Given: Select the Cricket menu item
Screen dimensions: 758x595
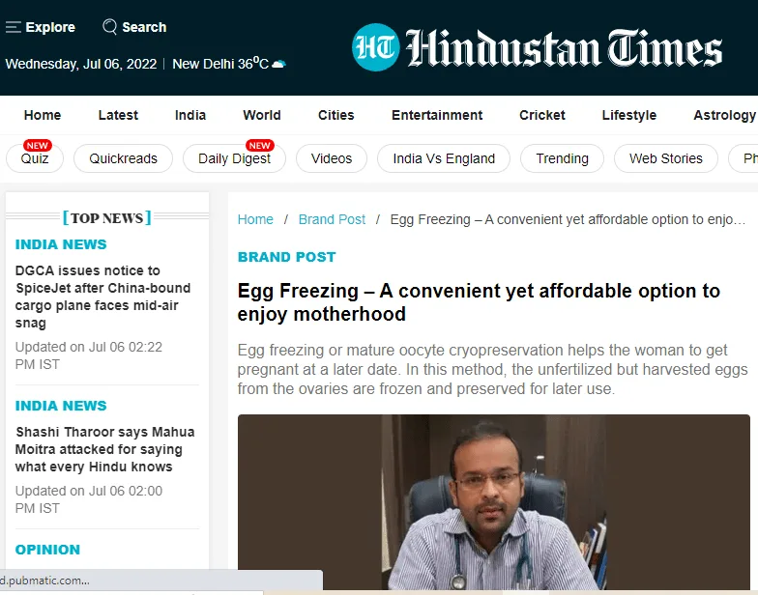Looking at the screenshot, I should (541, 115).
